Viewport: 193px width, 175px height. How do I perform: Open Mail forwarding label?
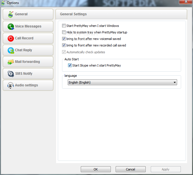coord(27,62)
